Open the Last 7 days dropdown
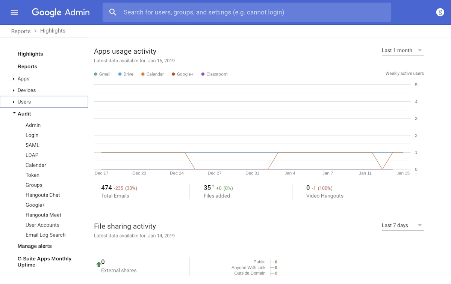Viewport: 451px width, 284px height. (x=402, y=225)
